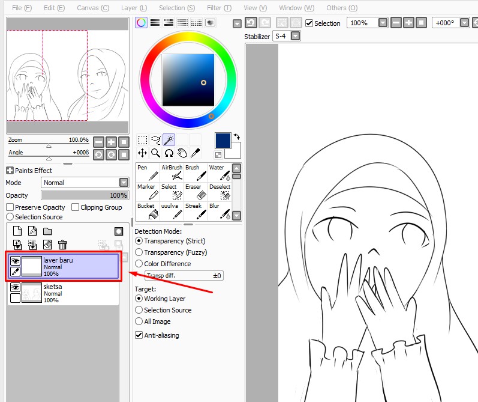478x402 pixels.
Task: Click the layer Opacity 100% slider
Action: (85, 195)
